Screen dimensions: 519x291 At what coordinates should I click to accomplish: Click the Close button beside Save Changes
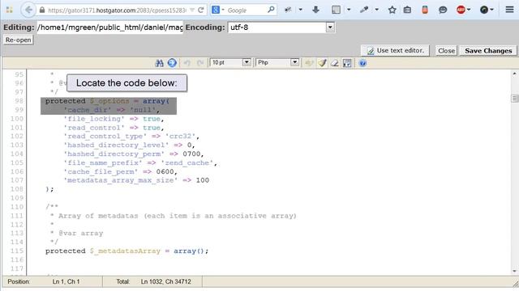446,50
